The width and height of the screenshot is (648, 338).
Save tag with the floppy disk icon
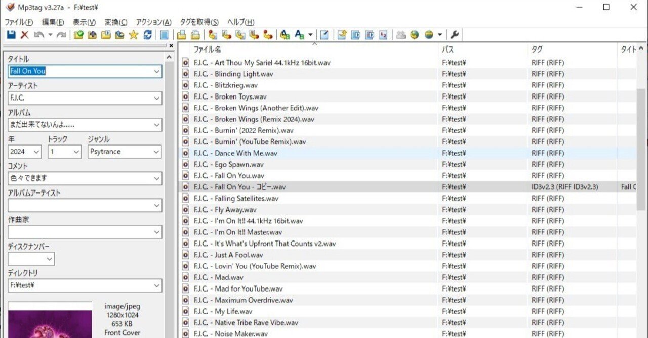[11, 35]
